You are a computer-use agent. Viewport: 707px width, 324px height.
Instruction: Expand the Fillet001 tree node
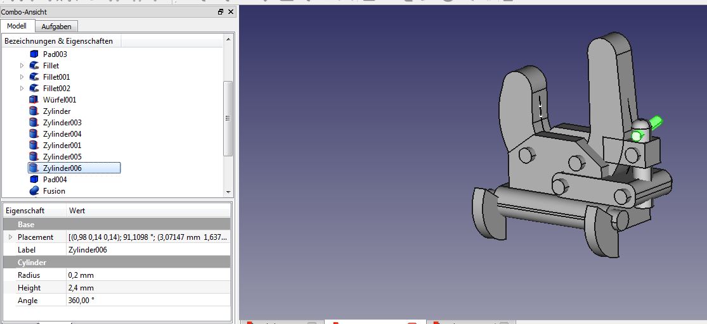coord(22,77)
